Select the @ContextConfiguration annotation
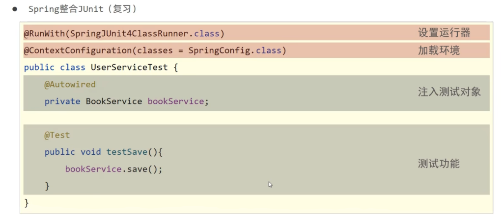Image resolution: width=503 pixels, height=215 pixels. pyautogui.click(x=78, y=50)
